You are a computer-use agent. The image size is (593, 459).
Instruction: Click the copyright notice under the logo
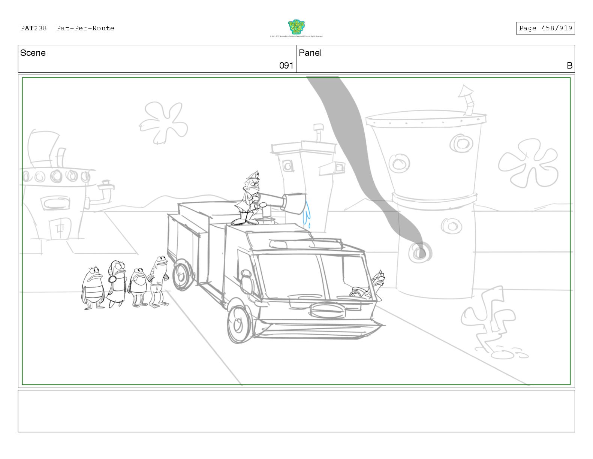(x=296, y=36)
